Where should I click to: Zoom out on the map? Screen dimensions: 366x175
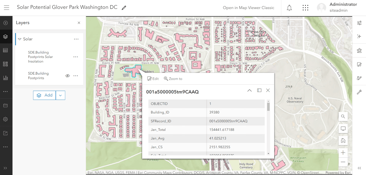[x=343, y=162]
